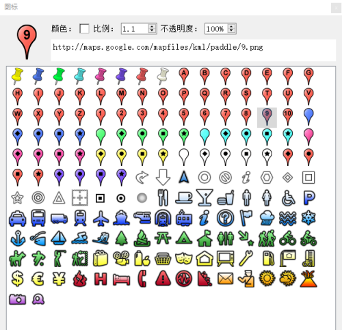Choose the plain blue blank paddle
The height and width of the screenshot is (330, 342).
[x=308, y=117]
